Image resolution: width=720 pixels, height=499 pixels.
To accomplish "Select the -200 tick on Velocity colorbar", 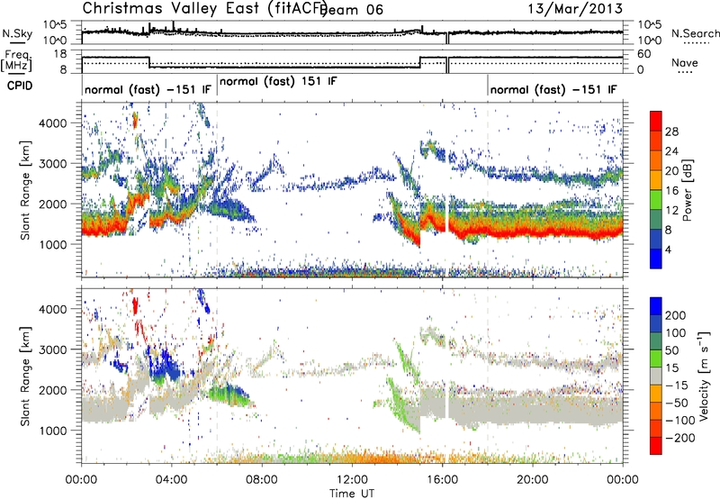I will (x=680, y=438).
